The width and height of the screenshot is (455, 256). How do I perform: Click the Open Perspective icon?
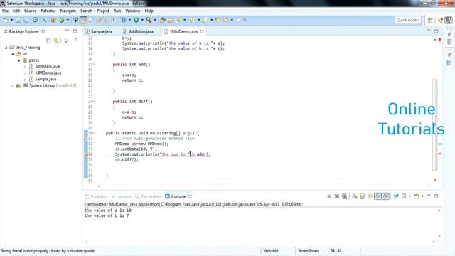coord(430,20)
